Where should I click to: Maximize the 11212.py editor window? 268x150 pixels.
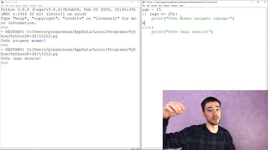pos(258,2)
